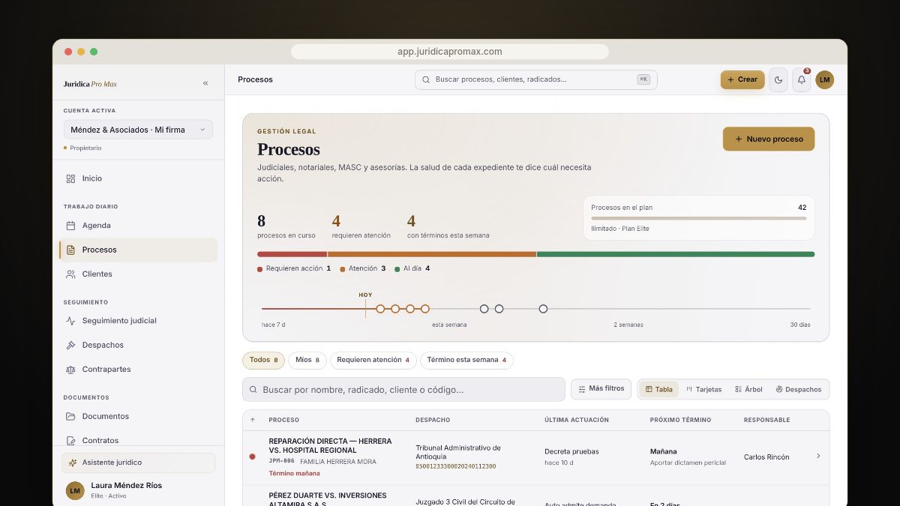This screenshot has width=900, height=506.
Task: Click the Más filtros sliders icon
Action: pos(581,389)
